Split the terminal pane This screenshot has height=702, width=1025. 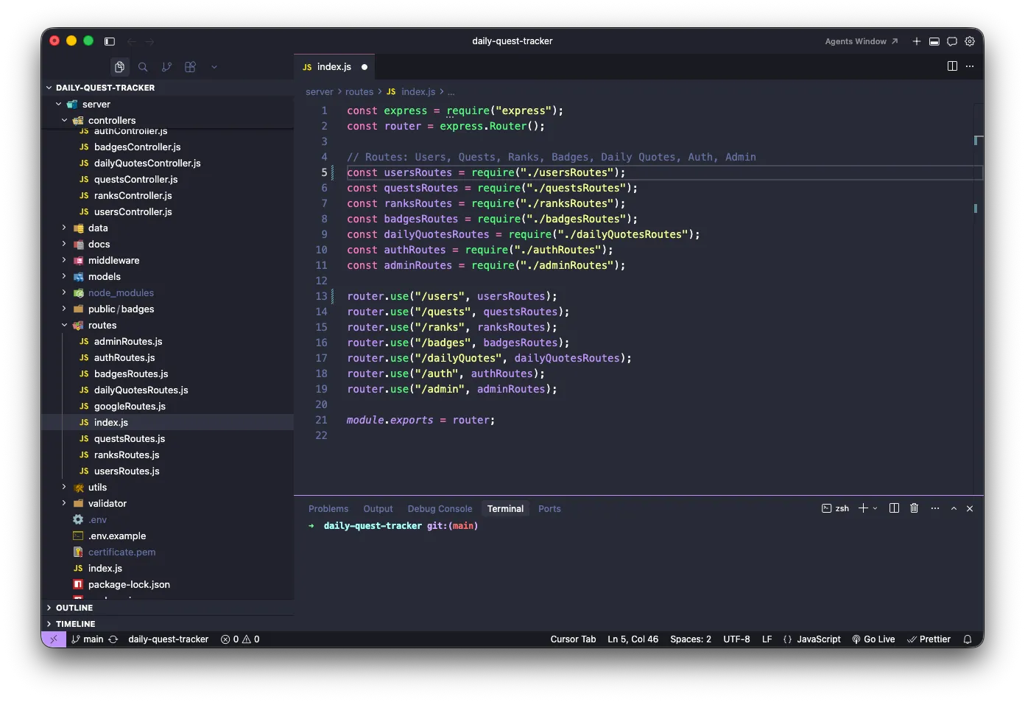(894, 508)
